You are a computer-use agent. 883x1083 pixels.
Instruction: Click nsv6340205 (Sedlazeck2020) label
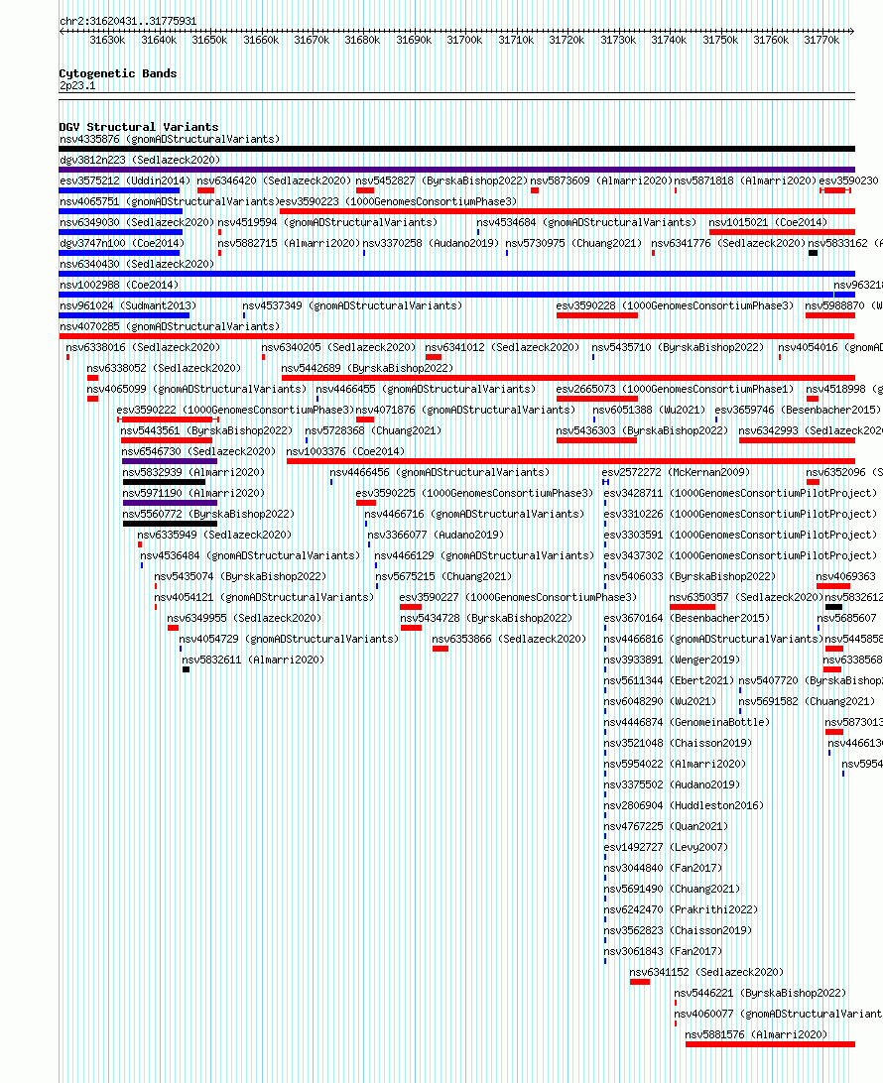(x=338, y=347)
